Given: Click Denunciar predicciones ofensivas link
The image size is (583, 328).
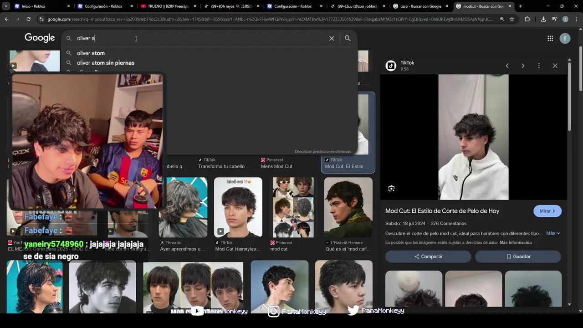Looking at the screenshot, I should pos(323,152).
